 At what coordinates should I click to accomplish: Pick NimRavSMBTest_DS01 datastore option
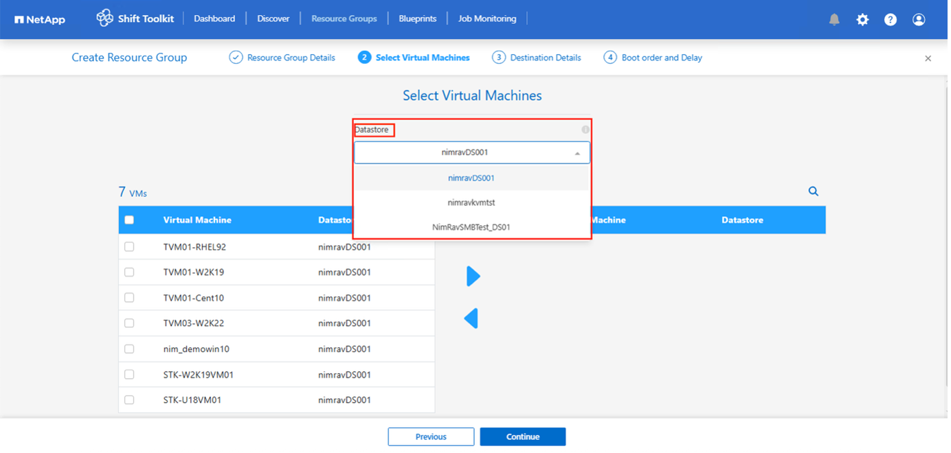471,227
